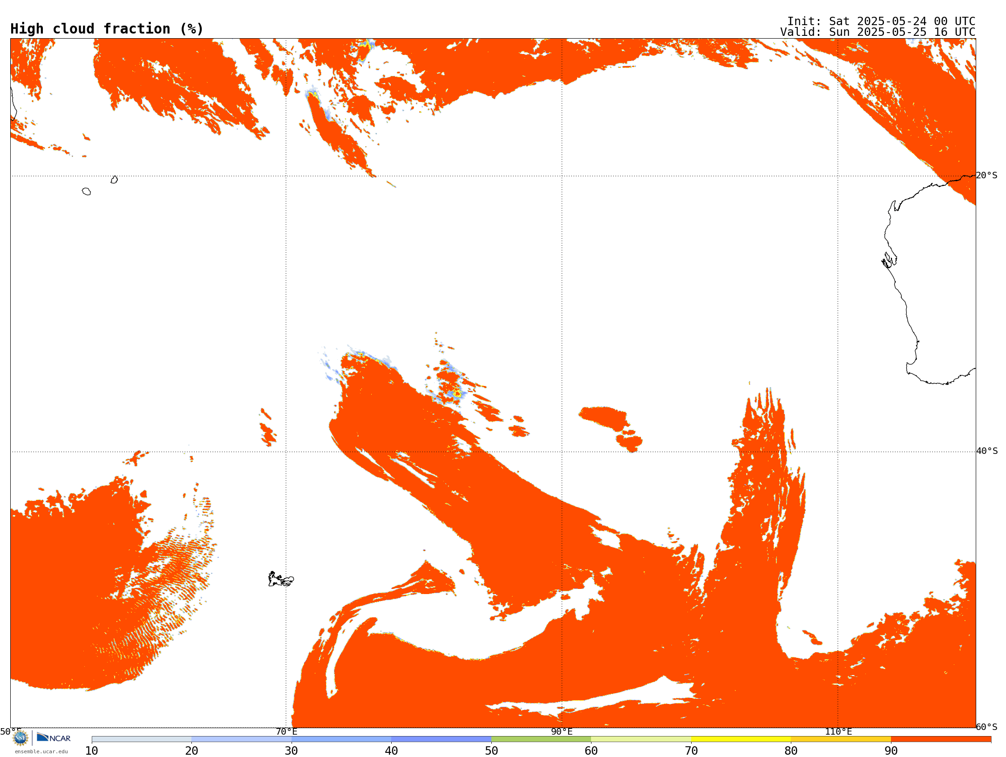Pick the medium blue 30–40 colorbar segment
Screen dimensions: 1006x757
pyautogui.click(x=341, y=739)
